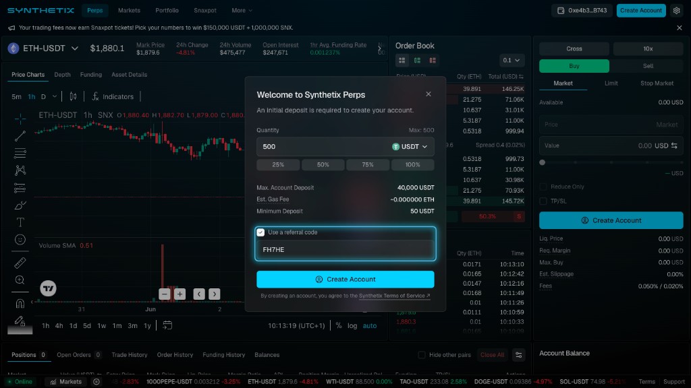This screenshot has height=388, width=691.
Task: Show asks-only order book layout
Action: pos(433,60)
